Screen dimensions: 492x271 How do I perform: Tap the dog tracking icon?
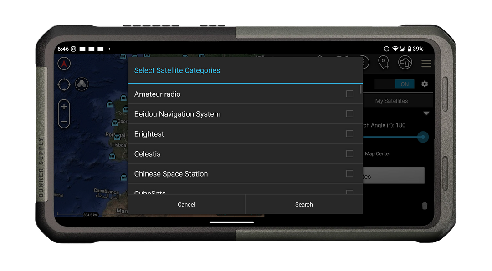pos(405,63)
